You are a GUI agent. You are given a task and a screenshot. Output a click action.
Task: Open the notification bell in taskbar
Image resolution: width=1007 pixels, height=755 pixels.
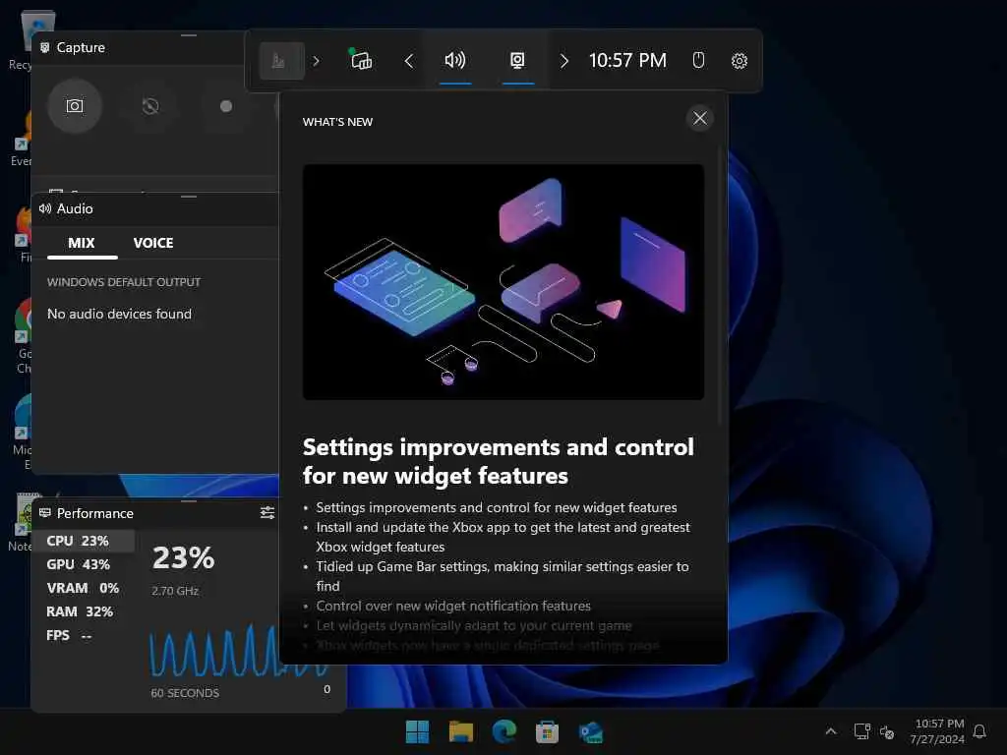[979, 731]
